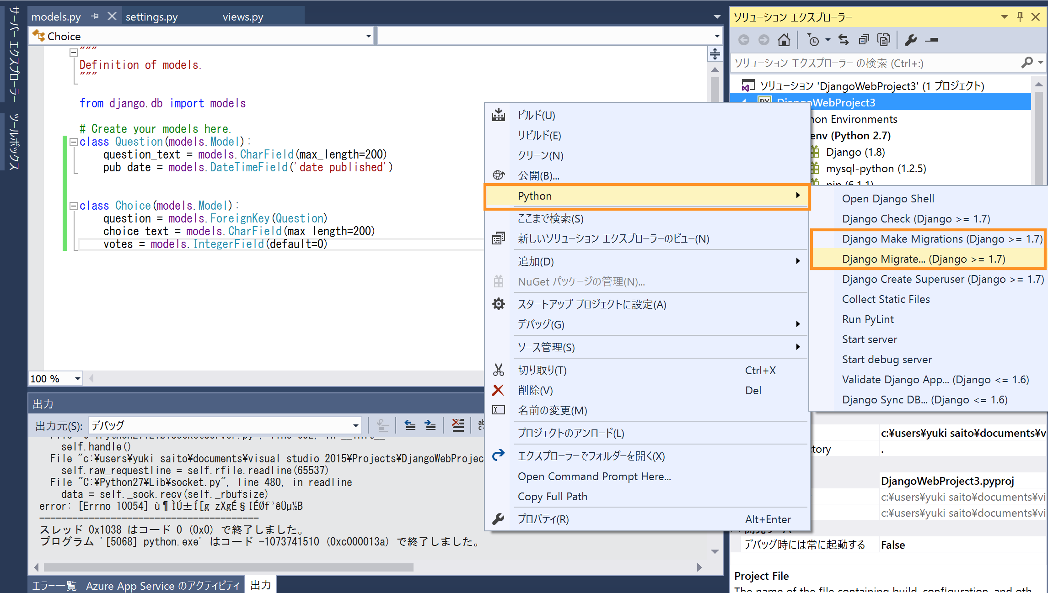Expand the ソース管理(S) submenu
The image size is (1048, 593).
(x=647, y=347)
